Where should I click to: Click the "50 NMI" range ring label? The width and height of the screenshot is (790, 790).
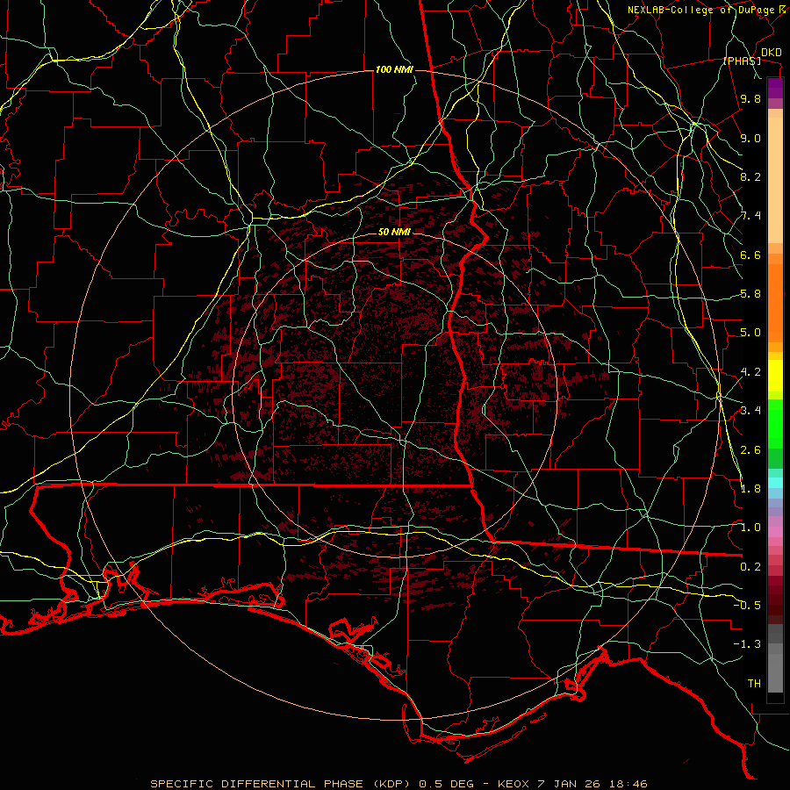(394, 233)
